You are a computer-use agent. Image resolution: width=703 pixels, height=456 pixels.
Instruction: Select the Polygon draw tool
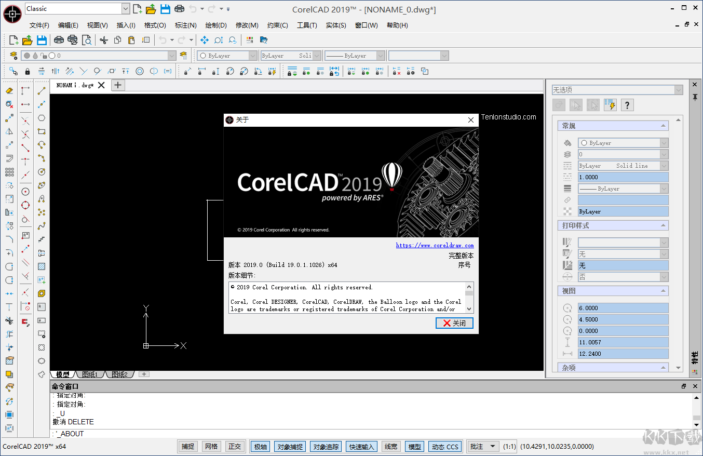[42, 118]
